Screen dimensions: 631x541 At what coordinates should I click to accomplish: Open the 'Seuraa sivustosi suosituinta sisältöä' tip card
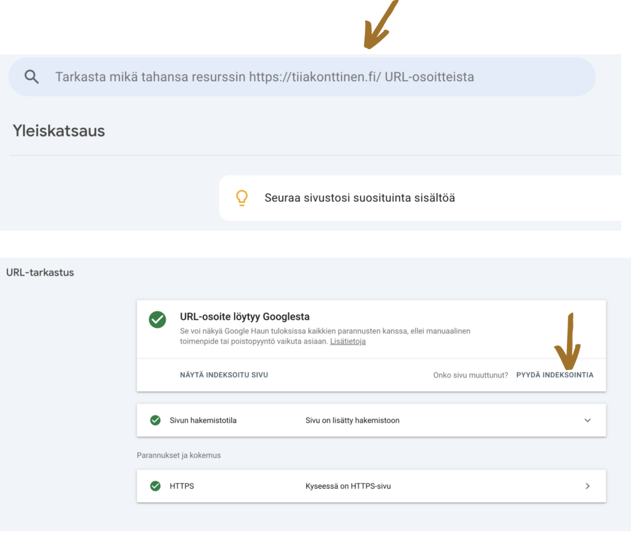360,198
